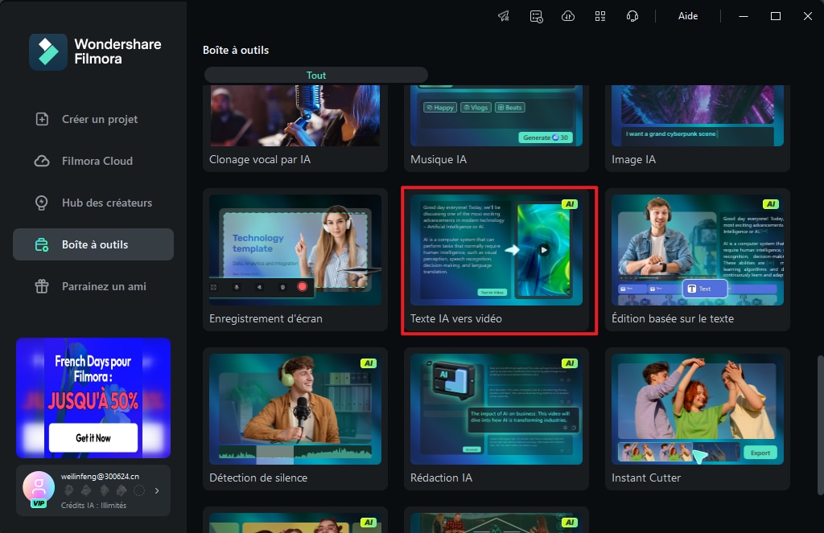Click the paper plane icon in top bar
The width and height of the screenshot is (824, 533).
pos(504,16)
